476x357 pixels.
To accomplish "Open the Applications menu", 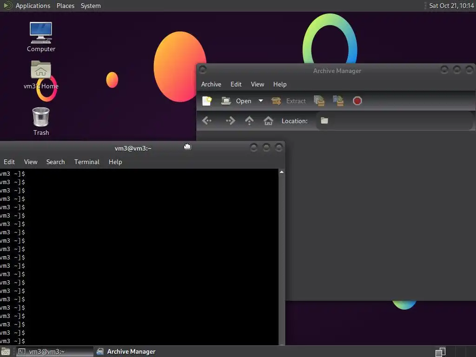I will pos(33,6).
